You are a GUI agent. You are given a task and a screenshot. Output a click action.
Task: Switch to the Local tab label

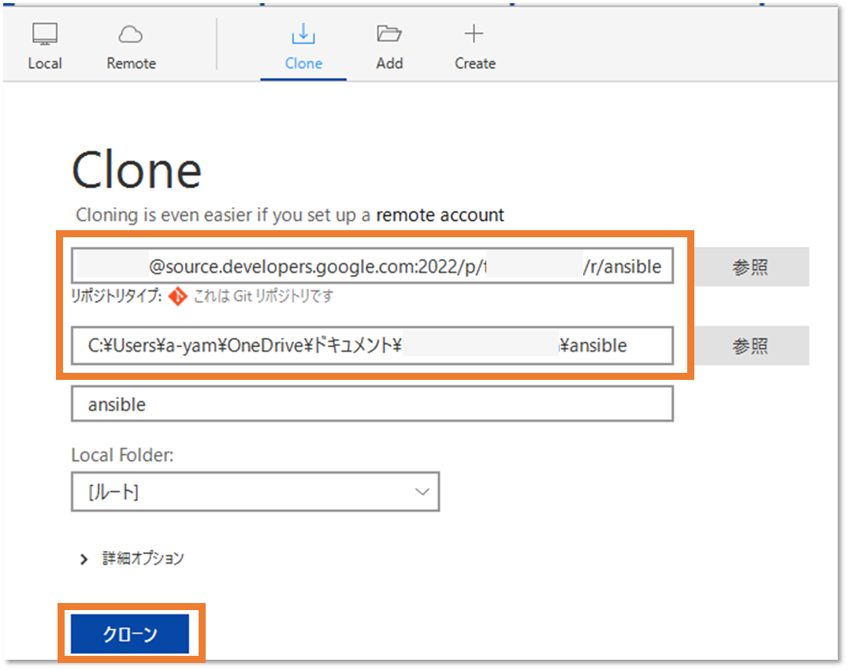click(45, 63)
